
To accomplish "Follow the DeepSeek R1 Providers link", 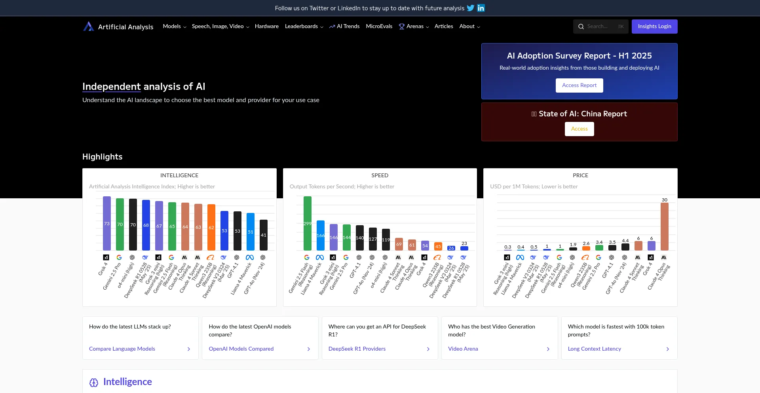I will coord(357,349).
